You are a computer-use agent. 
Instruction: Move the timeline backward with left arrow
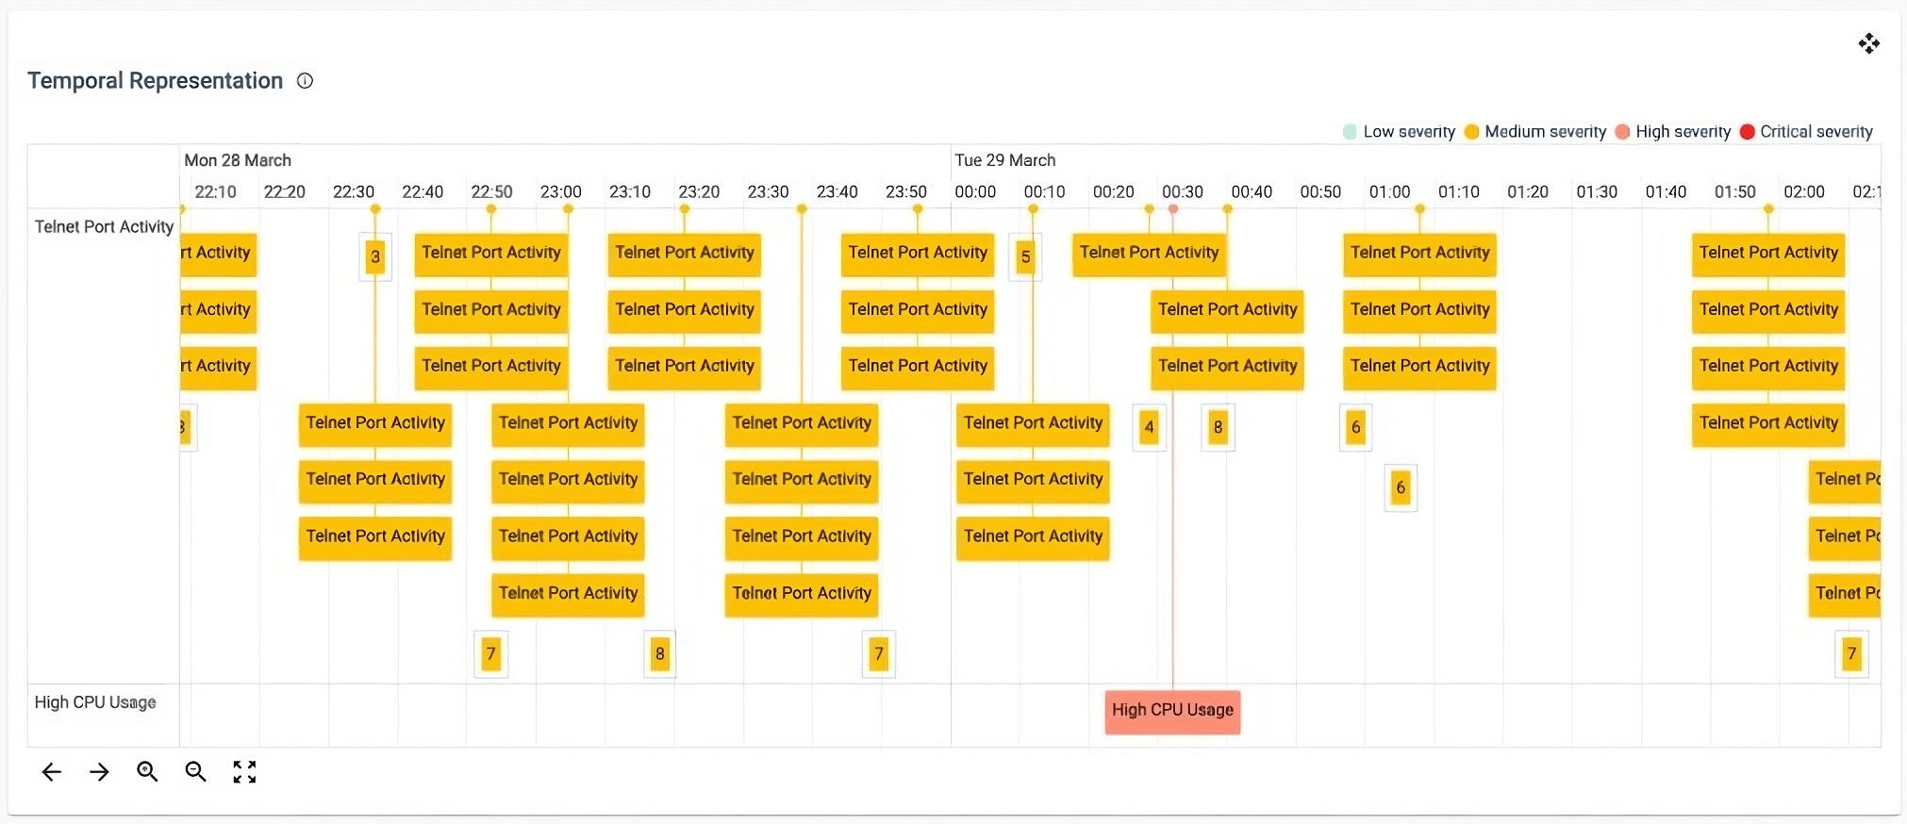(52, 772)
